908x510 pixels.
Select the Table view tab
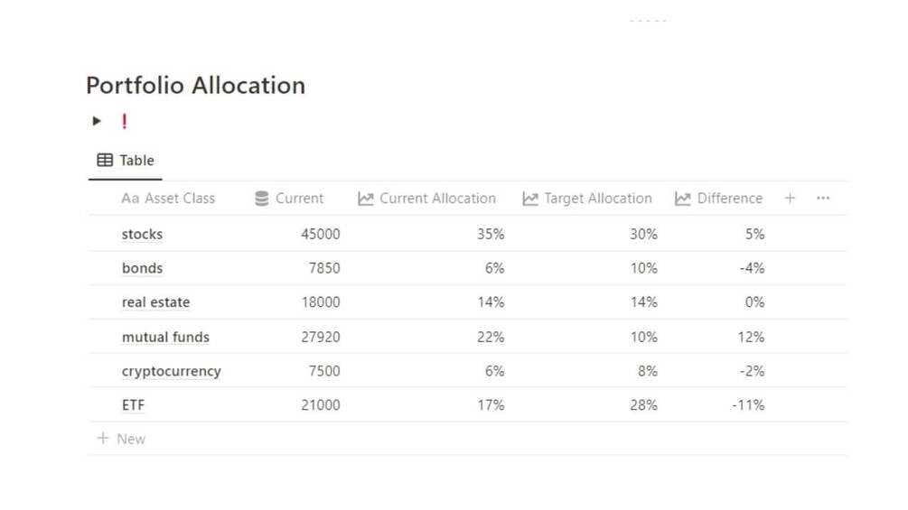(126, 161)
